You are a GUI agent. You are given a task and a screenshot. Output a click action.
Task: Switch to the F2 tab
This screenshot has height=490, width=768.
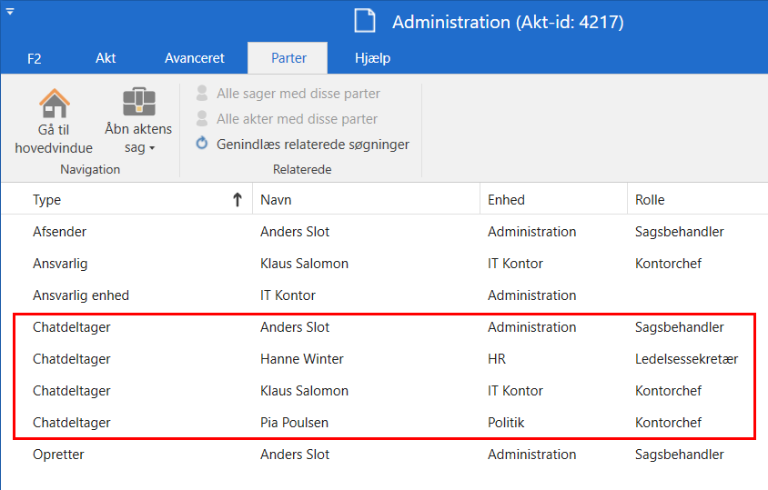click(35, 58)
